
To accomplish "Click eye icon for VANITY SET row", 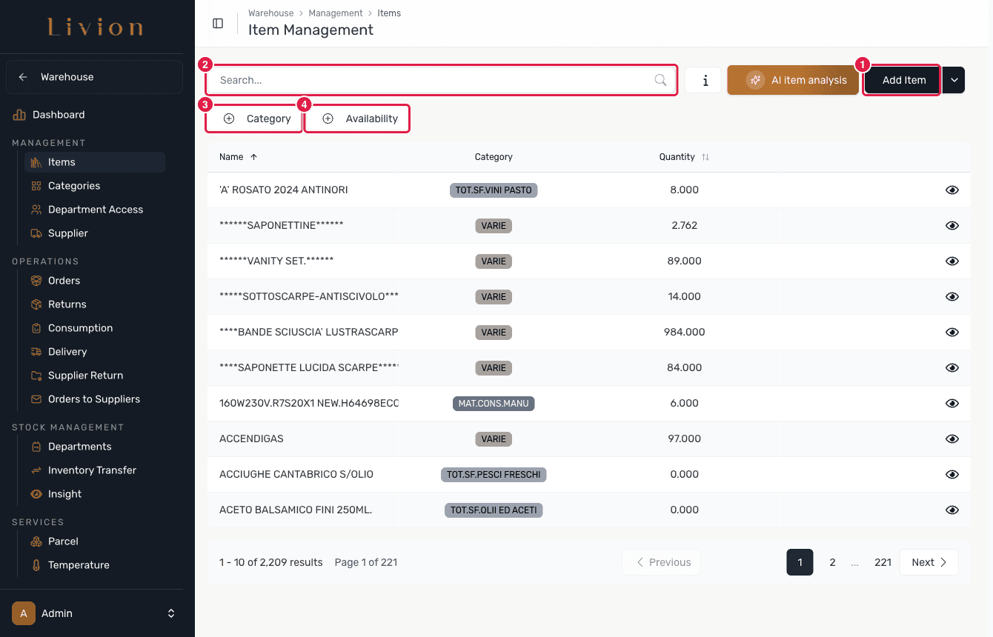I will point(952,261).
